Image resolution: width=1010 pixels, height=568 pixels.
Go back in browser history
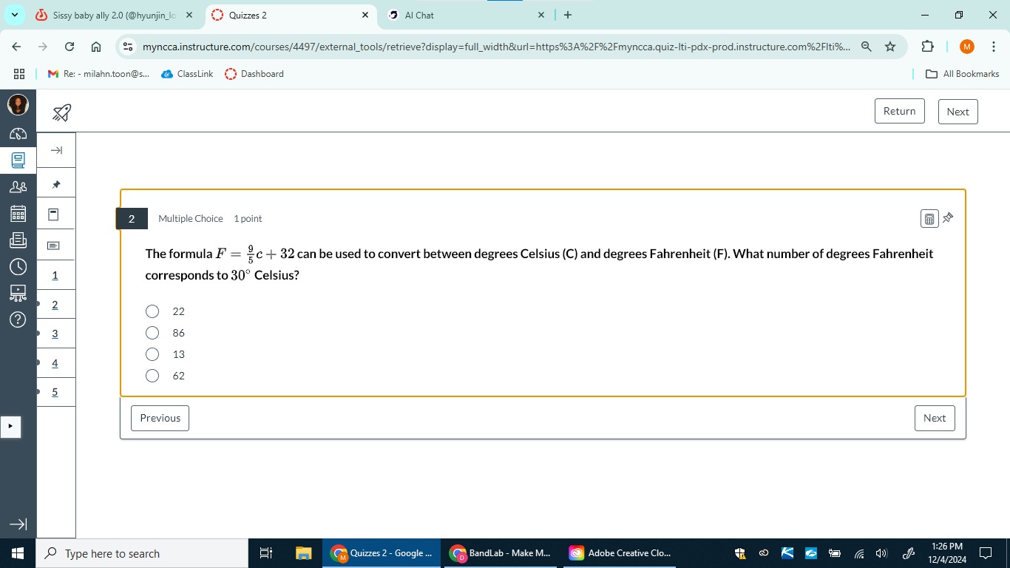click(x=16, y=47)
